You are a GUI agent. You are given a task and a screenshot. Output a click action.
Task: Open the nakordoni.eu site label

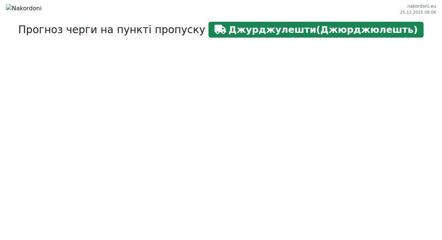[421, 6]
